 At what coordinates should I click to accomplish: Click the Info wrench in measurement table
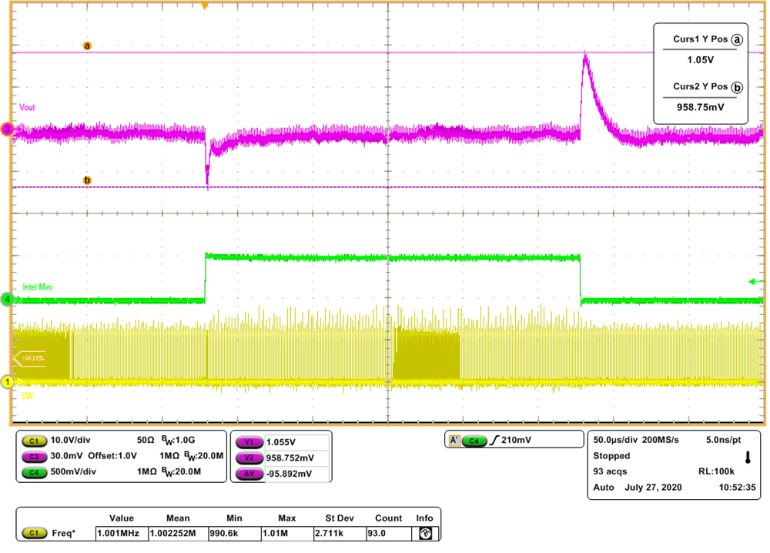[424, 531]
